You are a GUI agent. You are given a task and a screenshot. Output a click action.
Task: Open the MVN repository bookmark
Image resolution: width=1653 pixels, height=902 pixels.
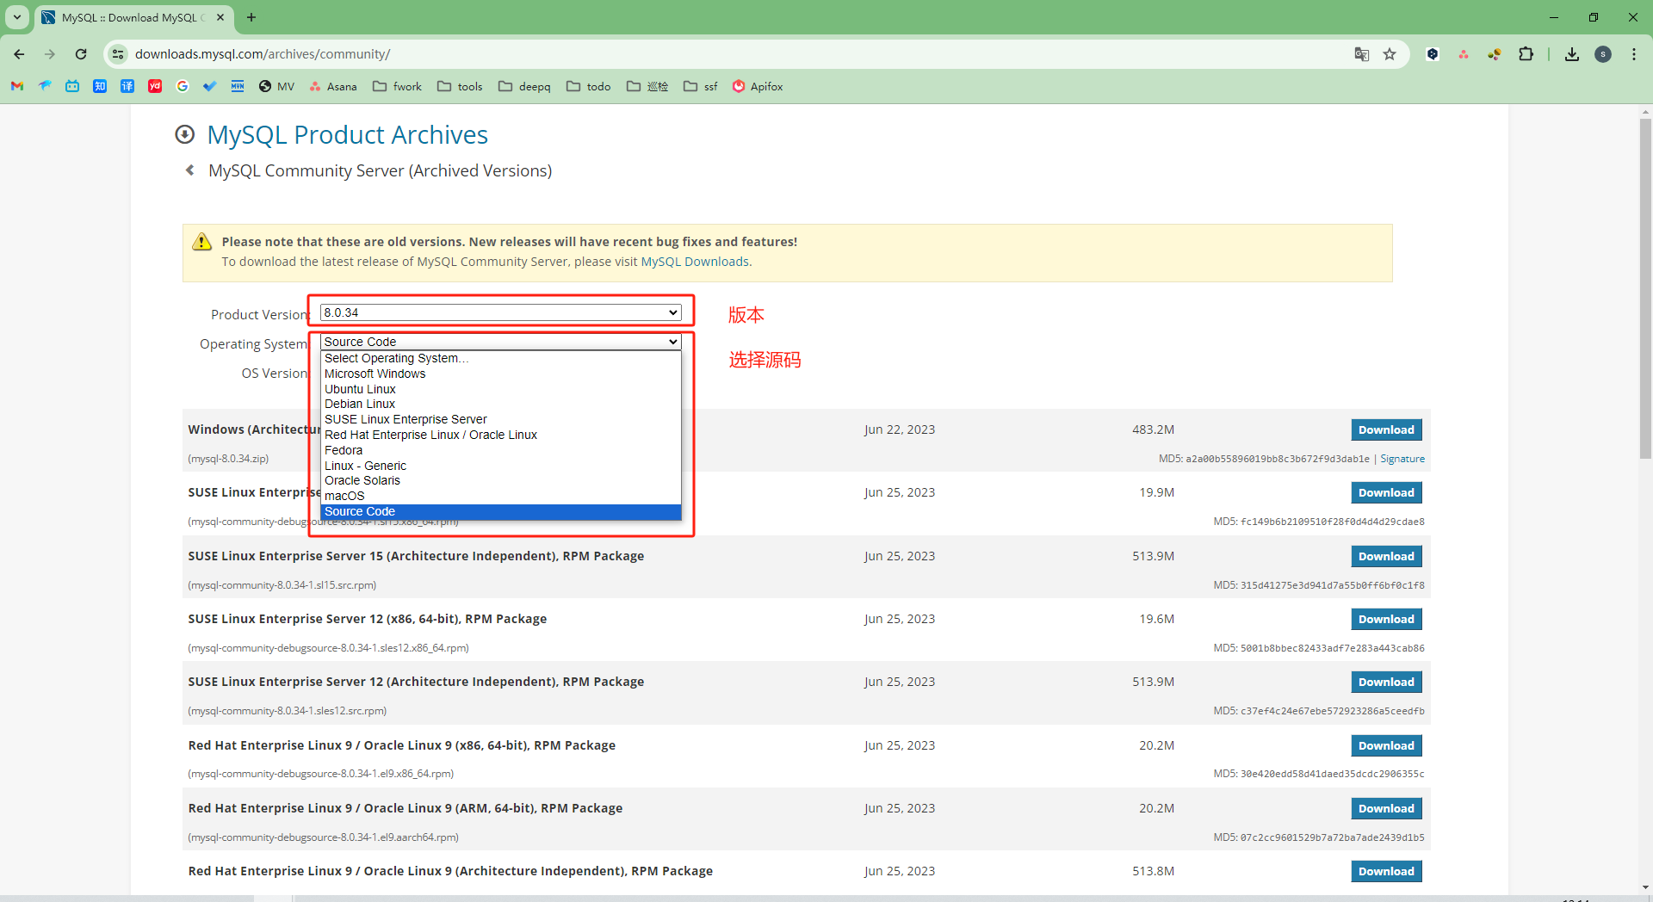[238, 86]
